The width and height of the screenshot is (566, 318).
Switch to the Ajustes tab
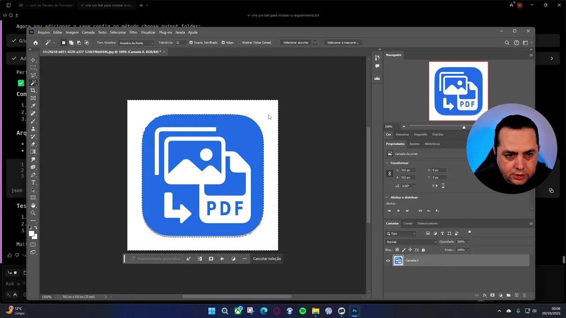(x=414, y=144)
